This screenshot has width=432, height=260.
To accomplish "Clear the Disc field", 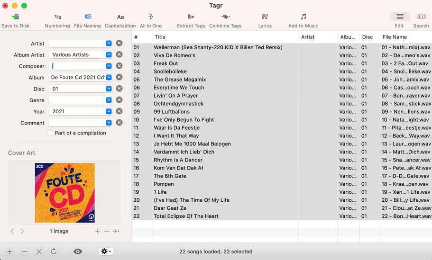I will coord(119,89).
